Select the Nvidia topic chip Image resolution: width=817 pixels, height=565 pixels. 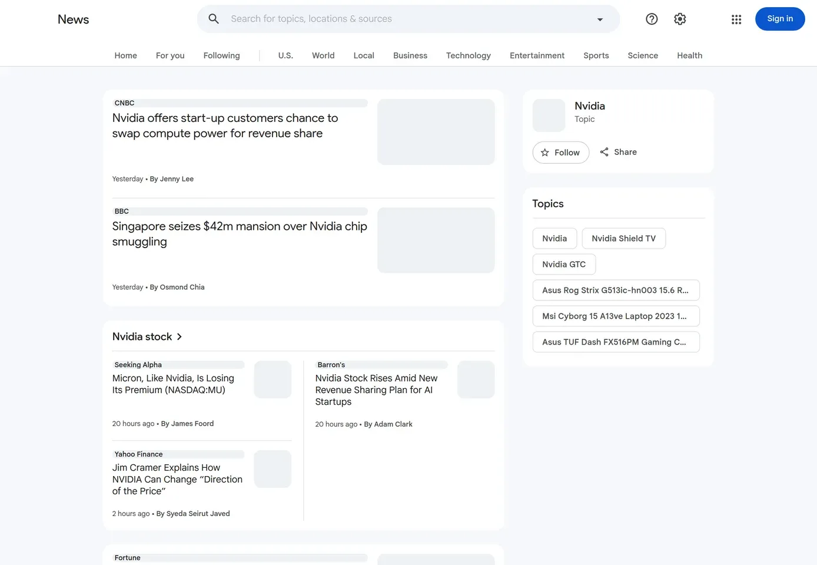pos(554,239)
